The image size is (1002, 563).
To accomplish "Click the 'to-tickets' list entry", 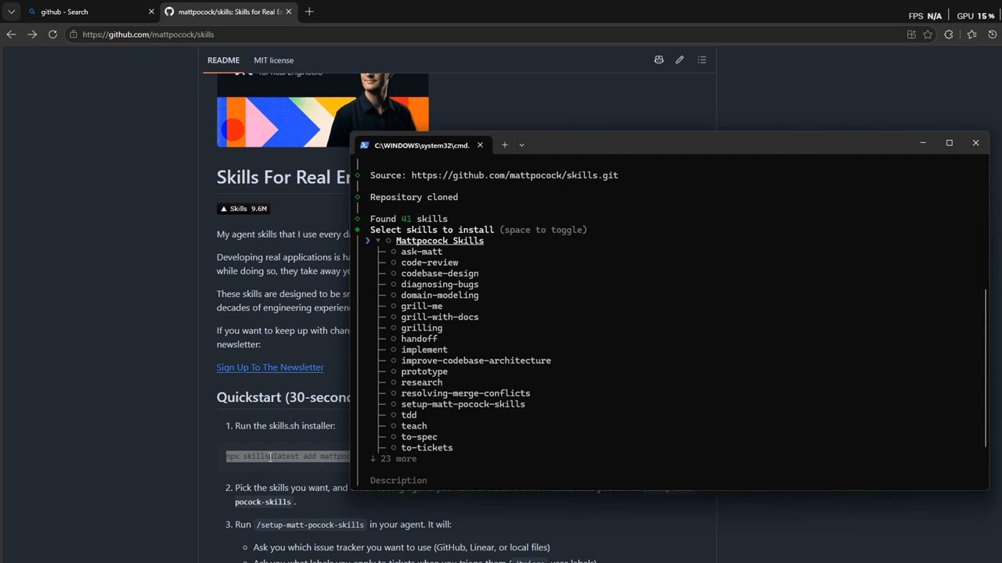I will [x=427, y=448].
